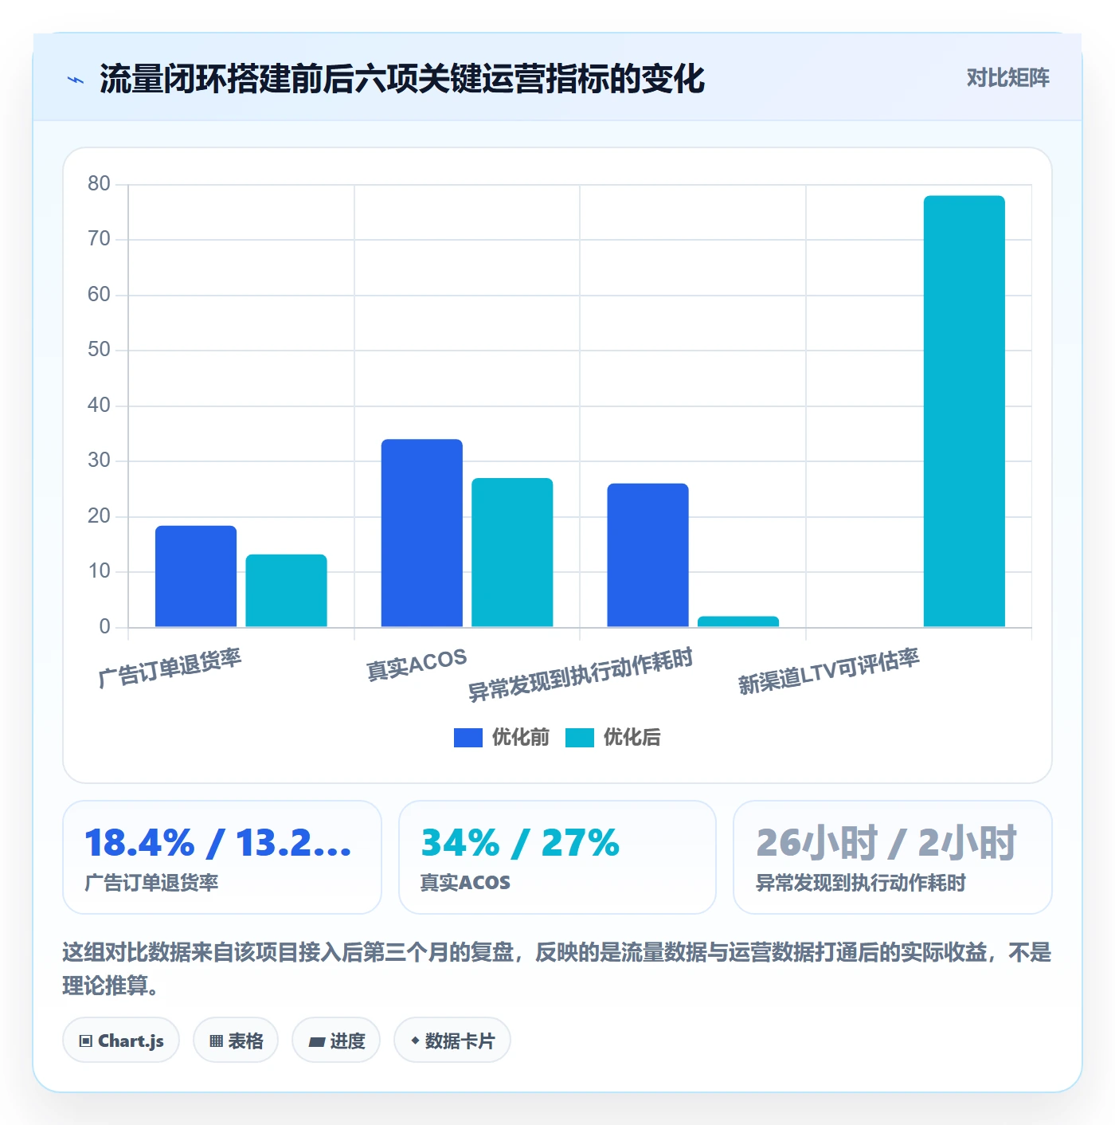Click the 异常发现到执行动作耗时 caption in the stat card
This screenshot has width=1115, height=1125.
(861, 883)
